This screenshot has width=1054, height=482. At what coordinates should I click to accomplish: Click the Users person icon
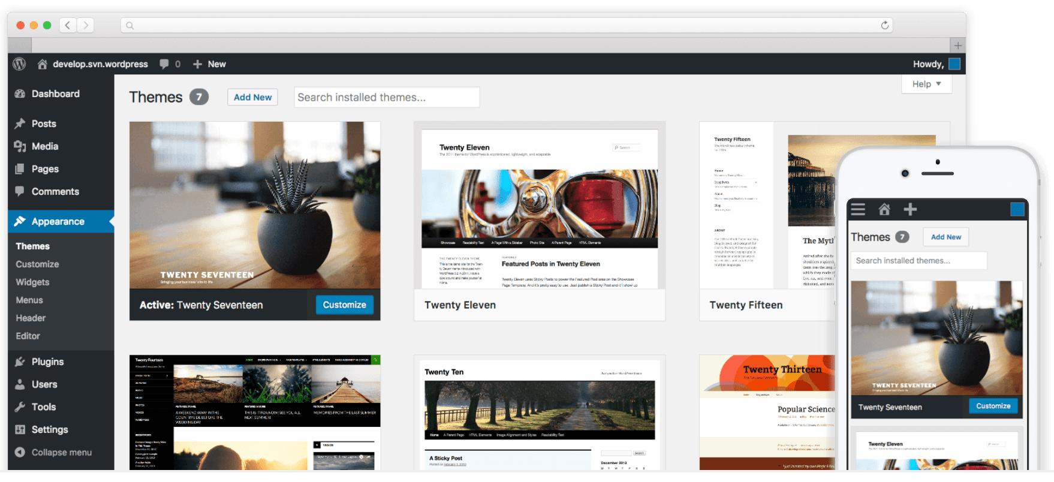point(20,384)
